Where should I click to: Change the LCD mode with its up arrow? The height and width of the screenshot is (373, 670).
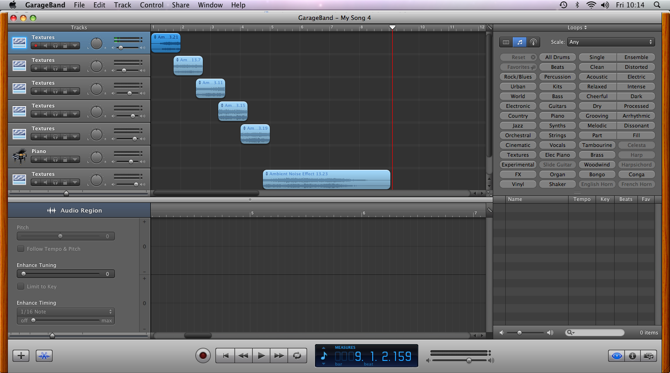(x=324, y=348)
